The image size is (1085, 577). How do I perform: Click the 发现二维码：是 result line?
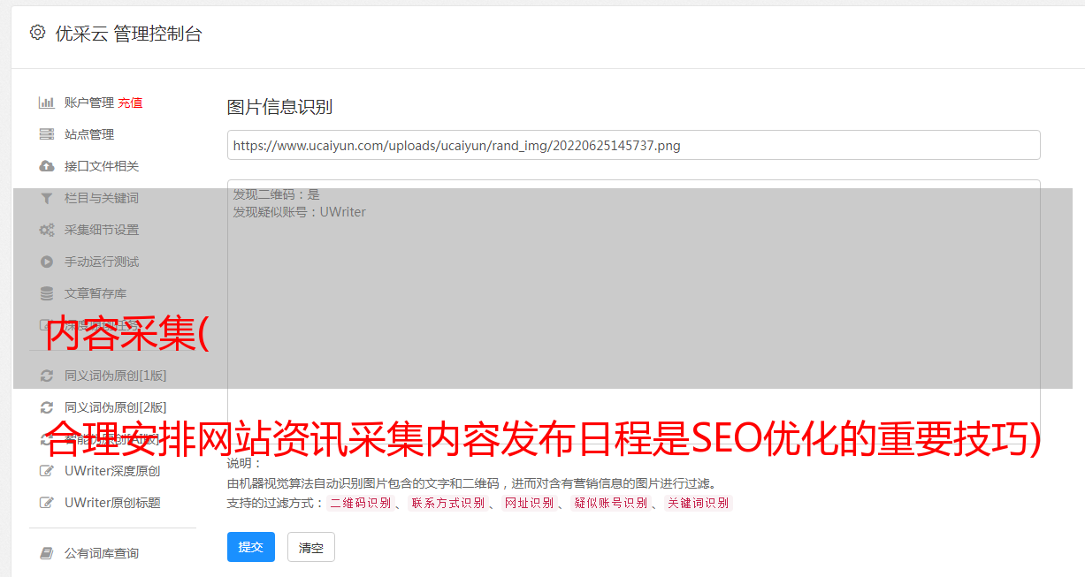pos(277,194)
